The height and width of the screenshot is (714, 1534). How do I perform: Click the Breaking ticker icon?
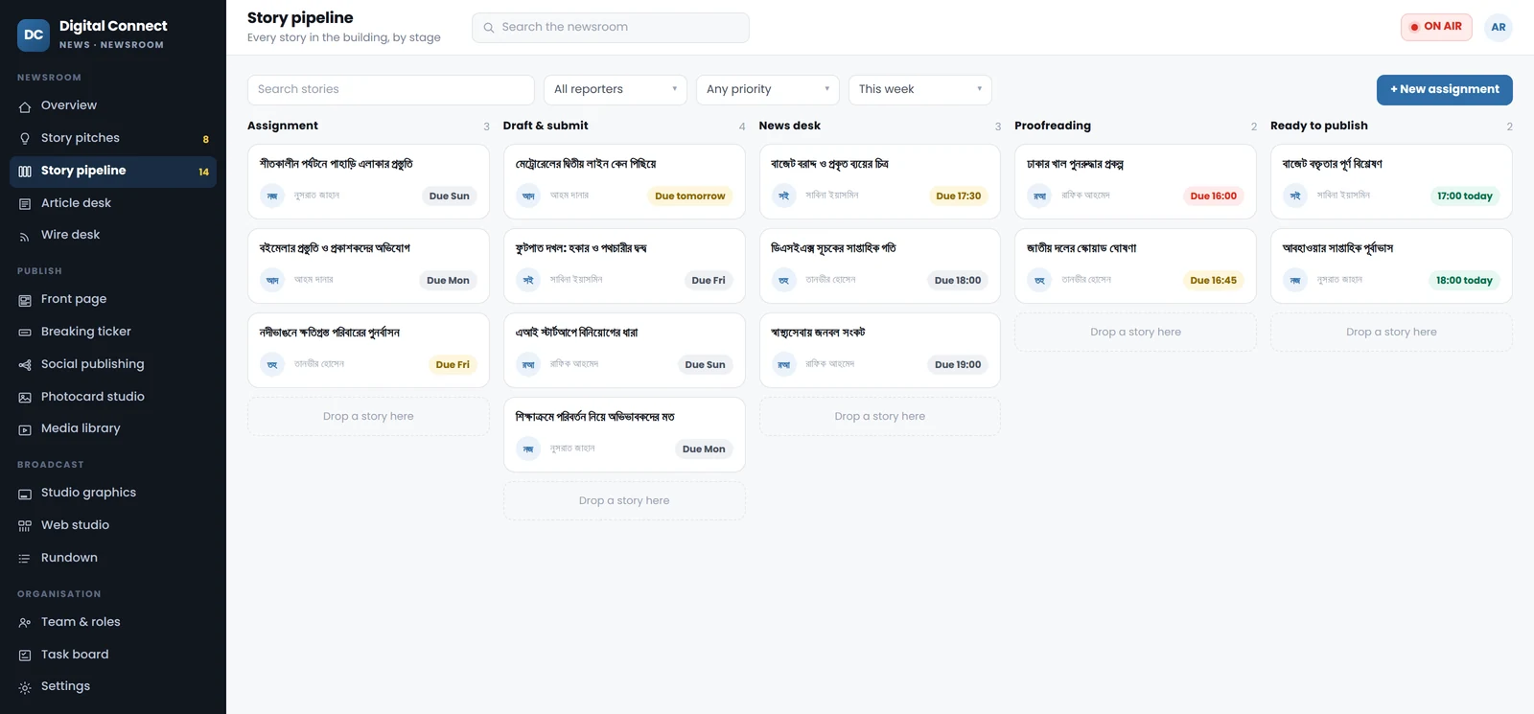click(25, 333)
